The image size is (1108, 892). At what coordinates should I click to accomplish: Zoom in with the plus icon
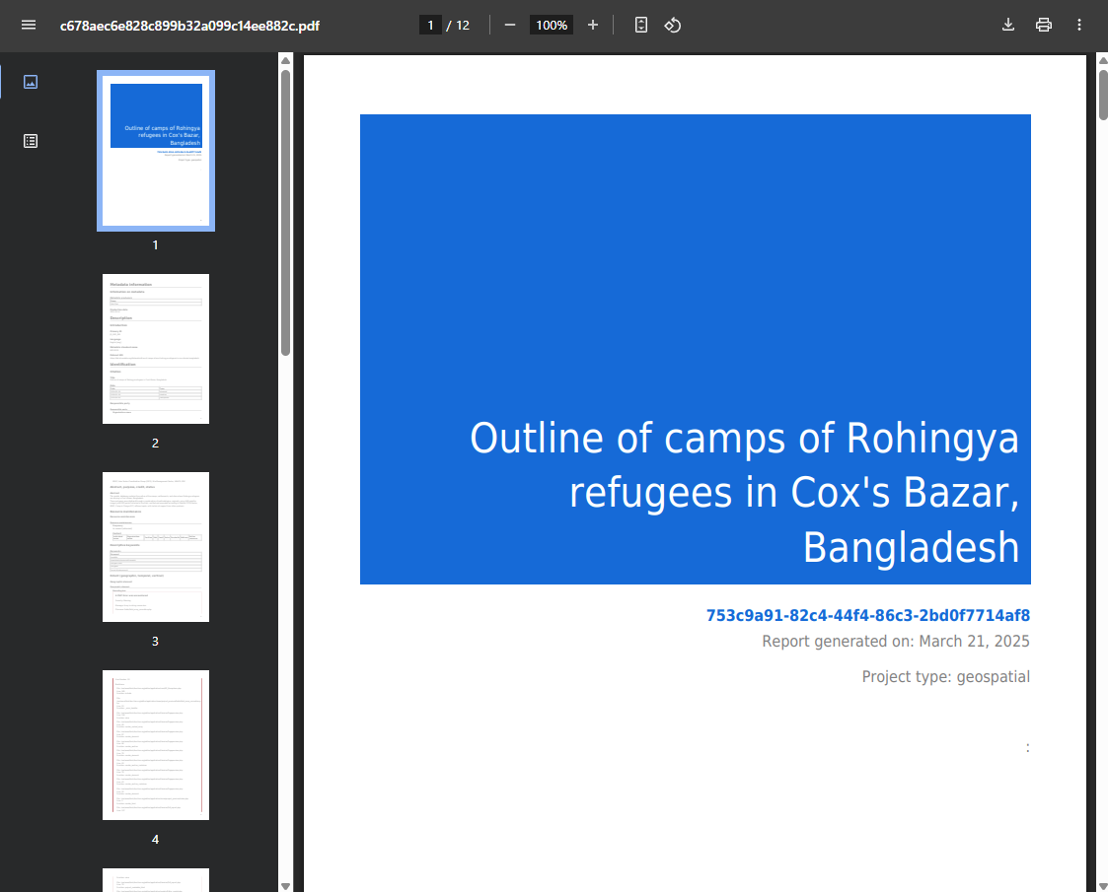[x=593, y=25]
